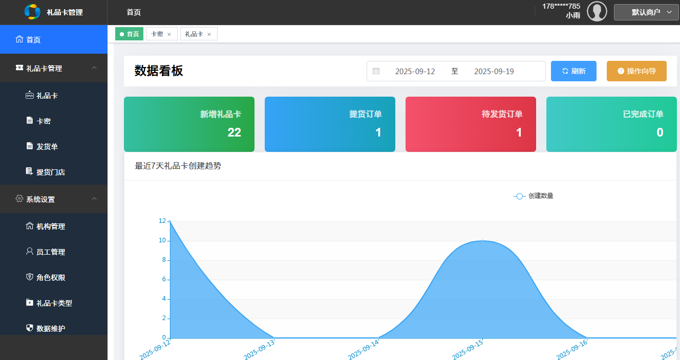Open the 员工管理 page
The image size is (680, 360).
(x=45, y=252)
